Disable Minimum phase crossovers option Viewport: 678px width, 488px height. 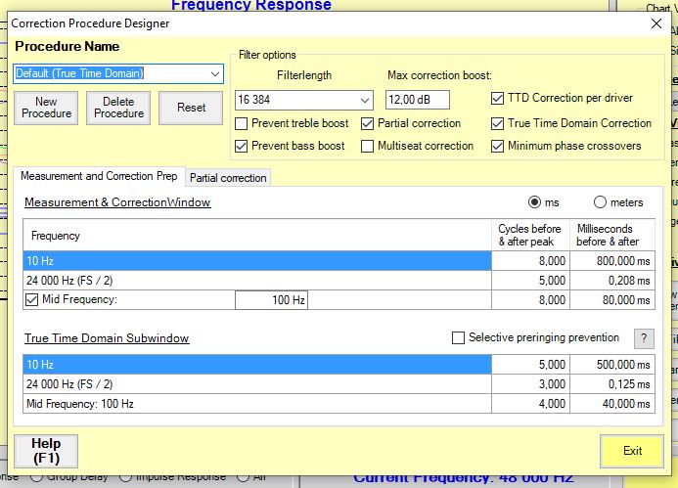pyautogui.click(x=498, y=147)
